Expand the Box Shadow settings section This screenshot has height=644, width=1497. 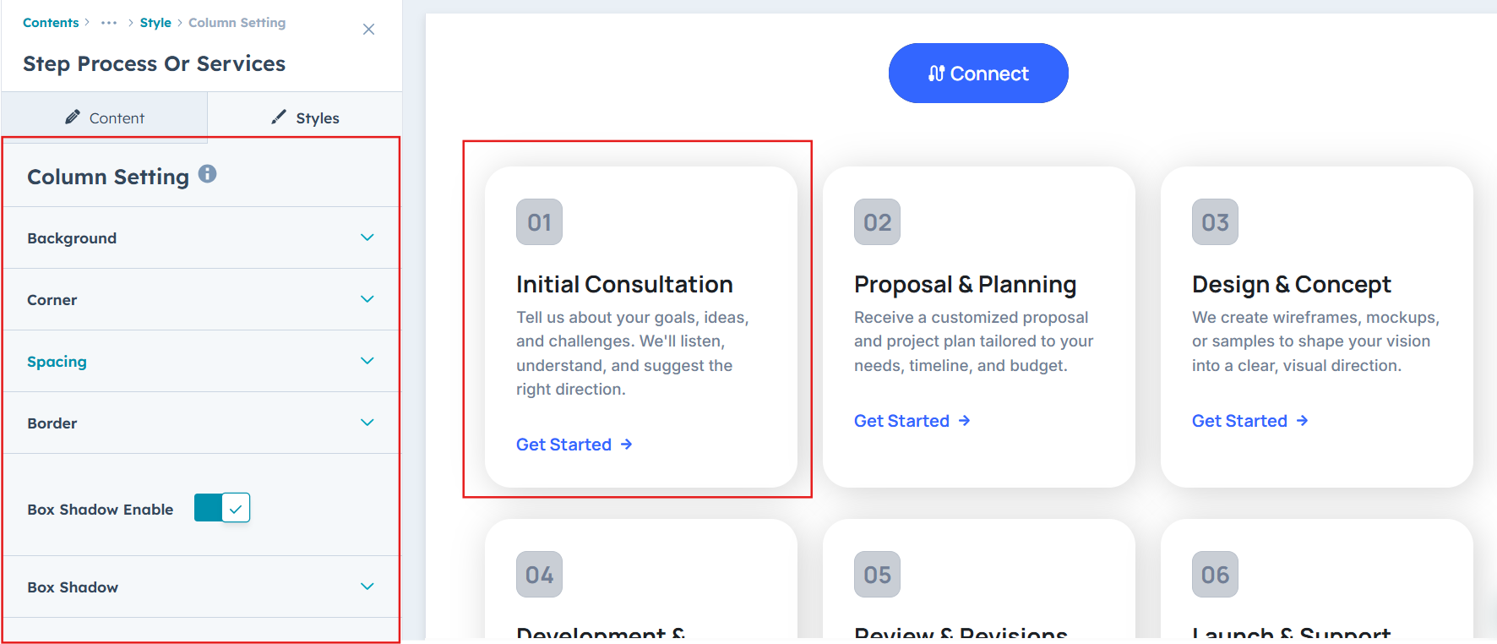tap(367, 587)
